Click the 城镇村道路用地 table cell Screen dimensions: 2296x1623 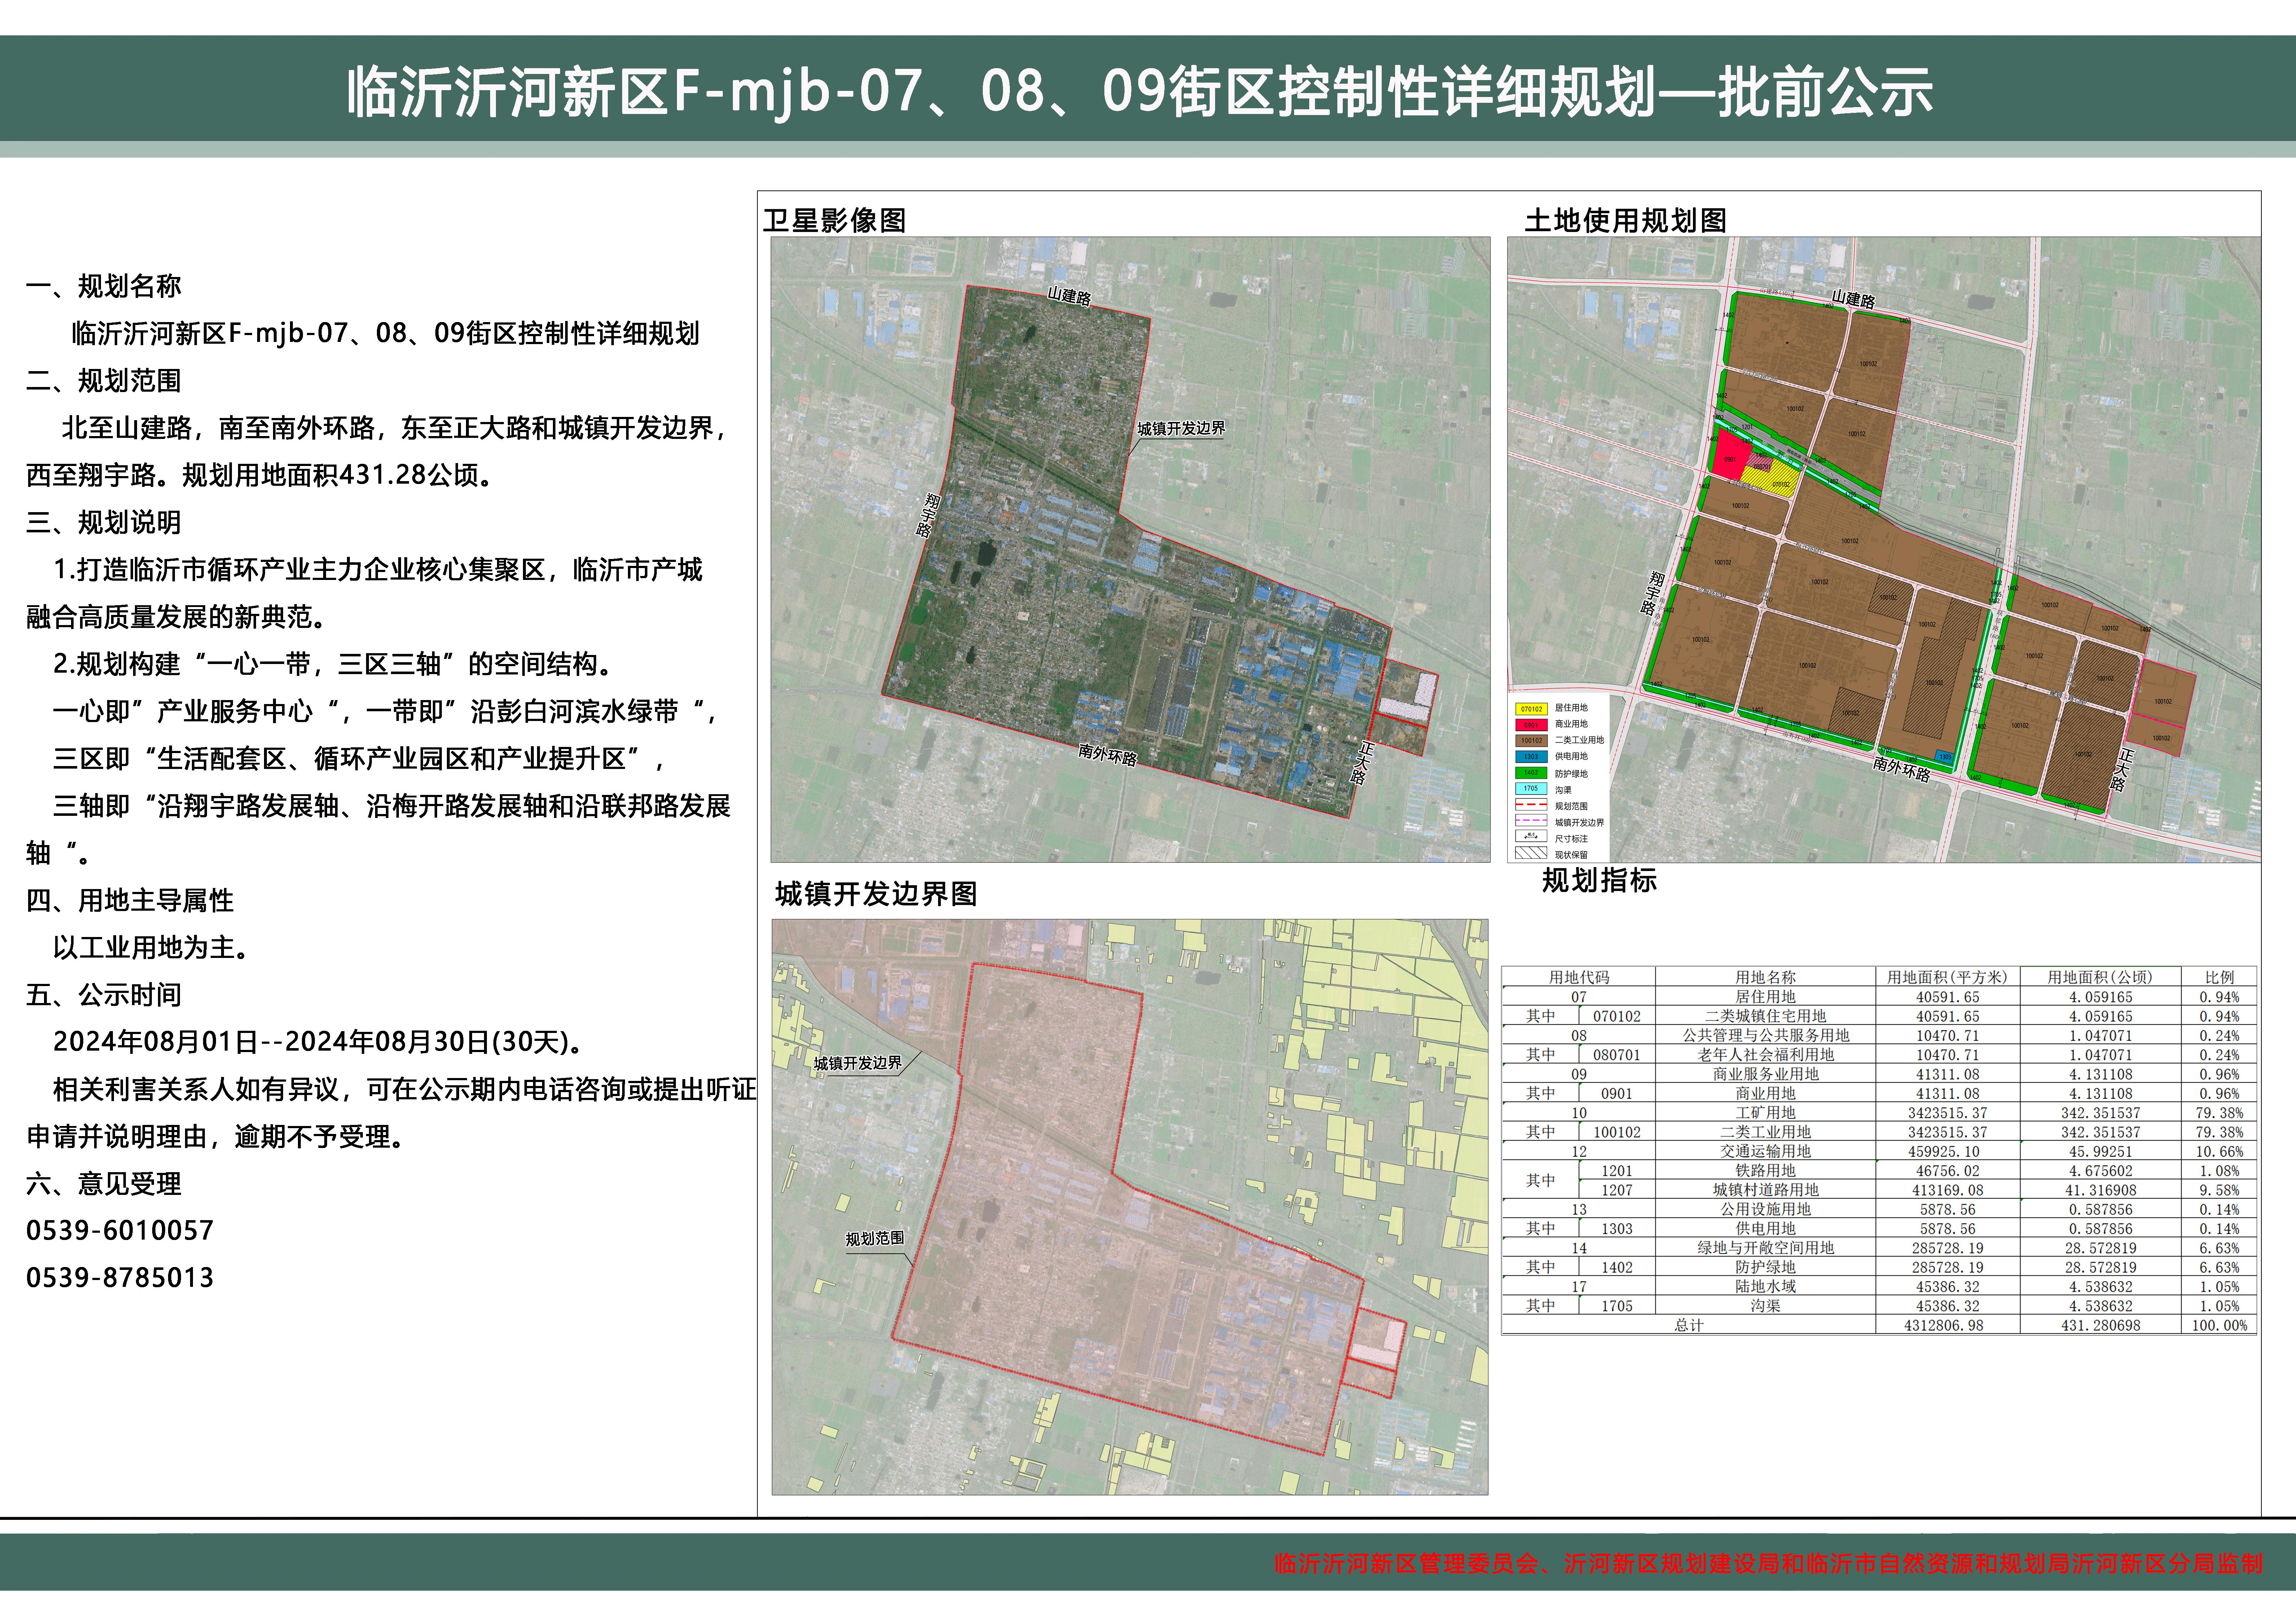coord(1765,1190)
